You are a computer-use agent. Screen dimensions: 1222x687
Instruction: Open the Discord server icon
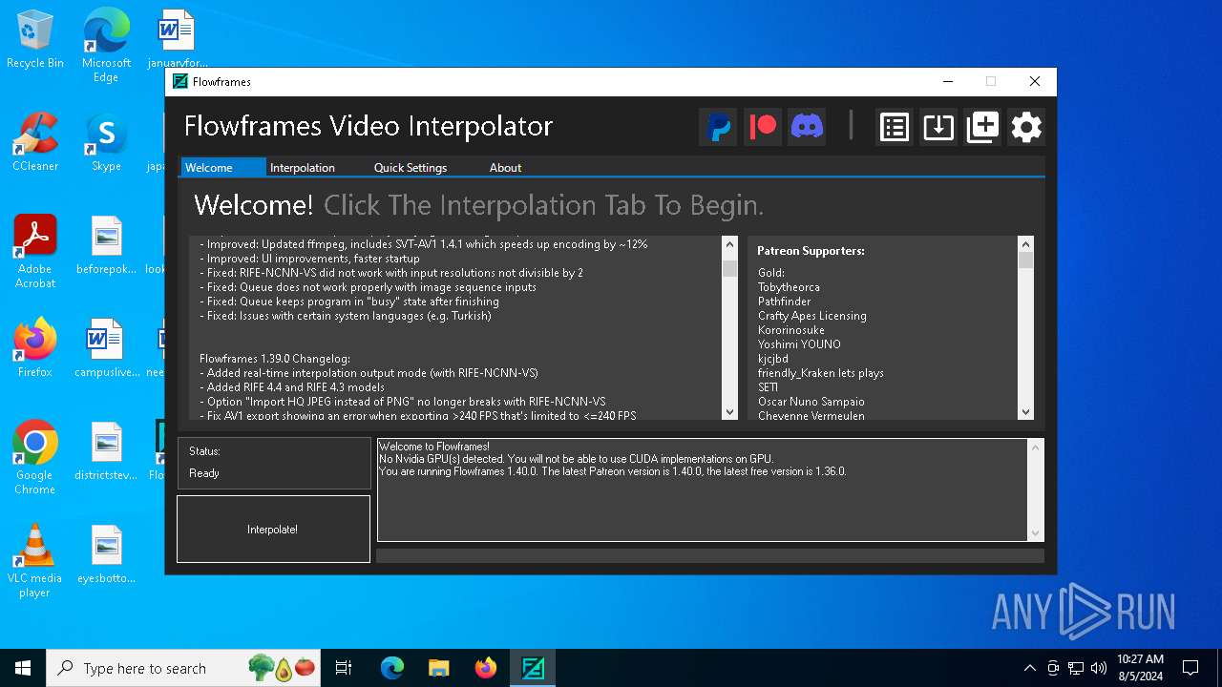[x=807, y=127]
